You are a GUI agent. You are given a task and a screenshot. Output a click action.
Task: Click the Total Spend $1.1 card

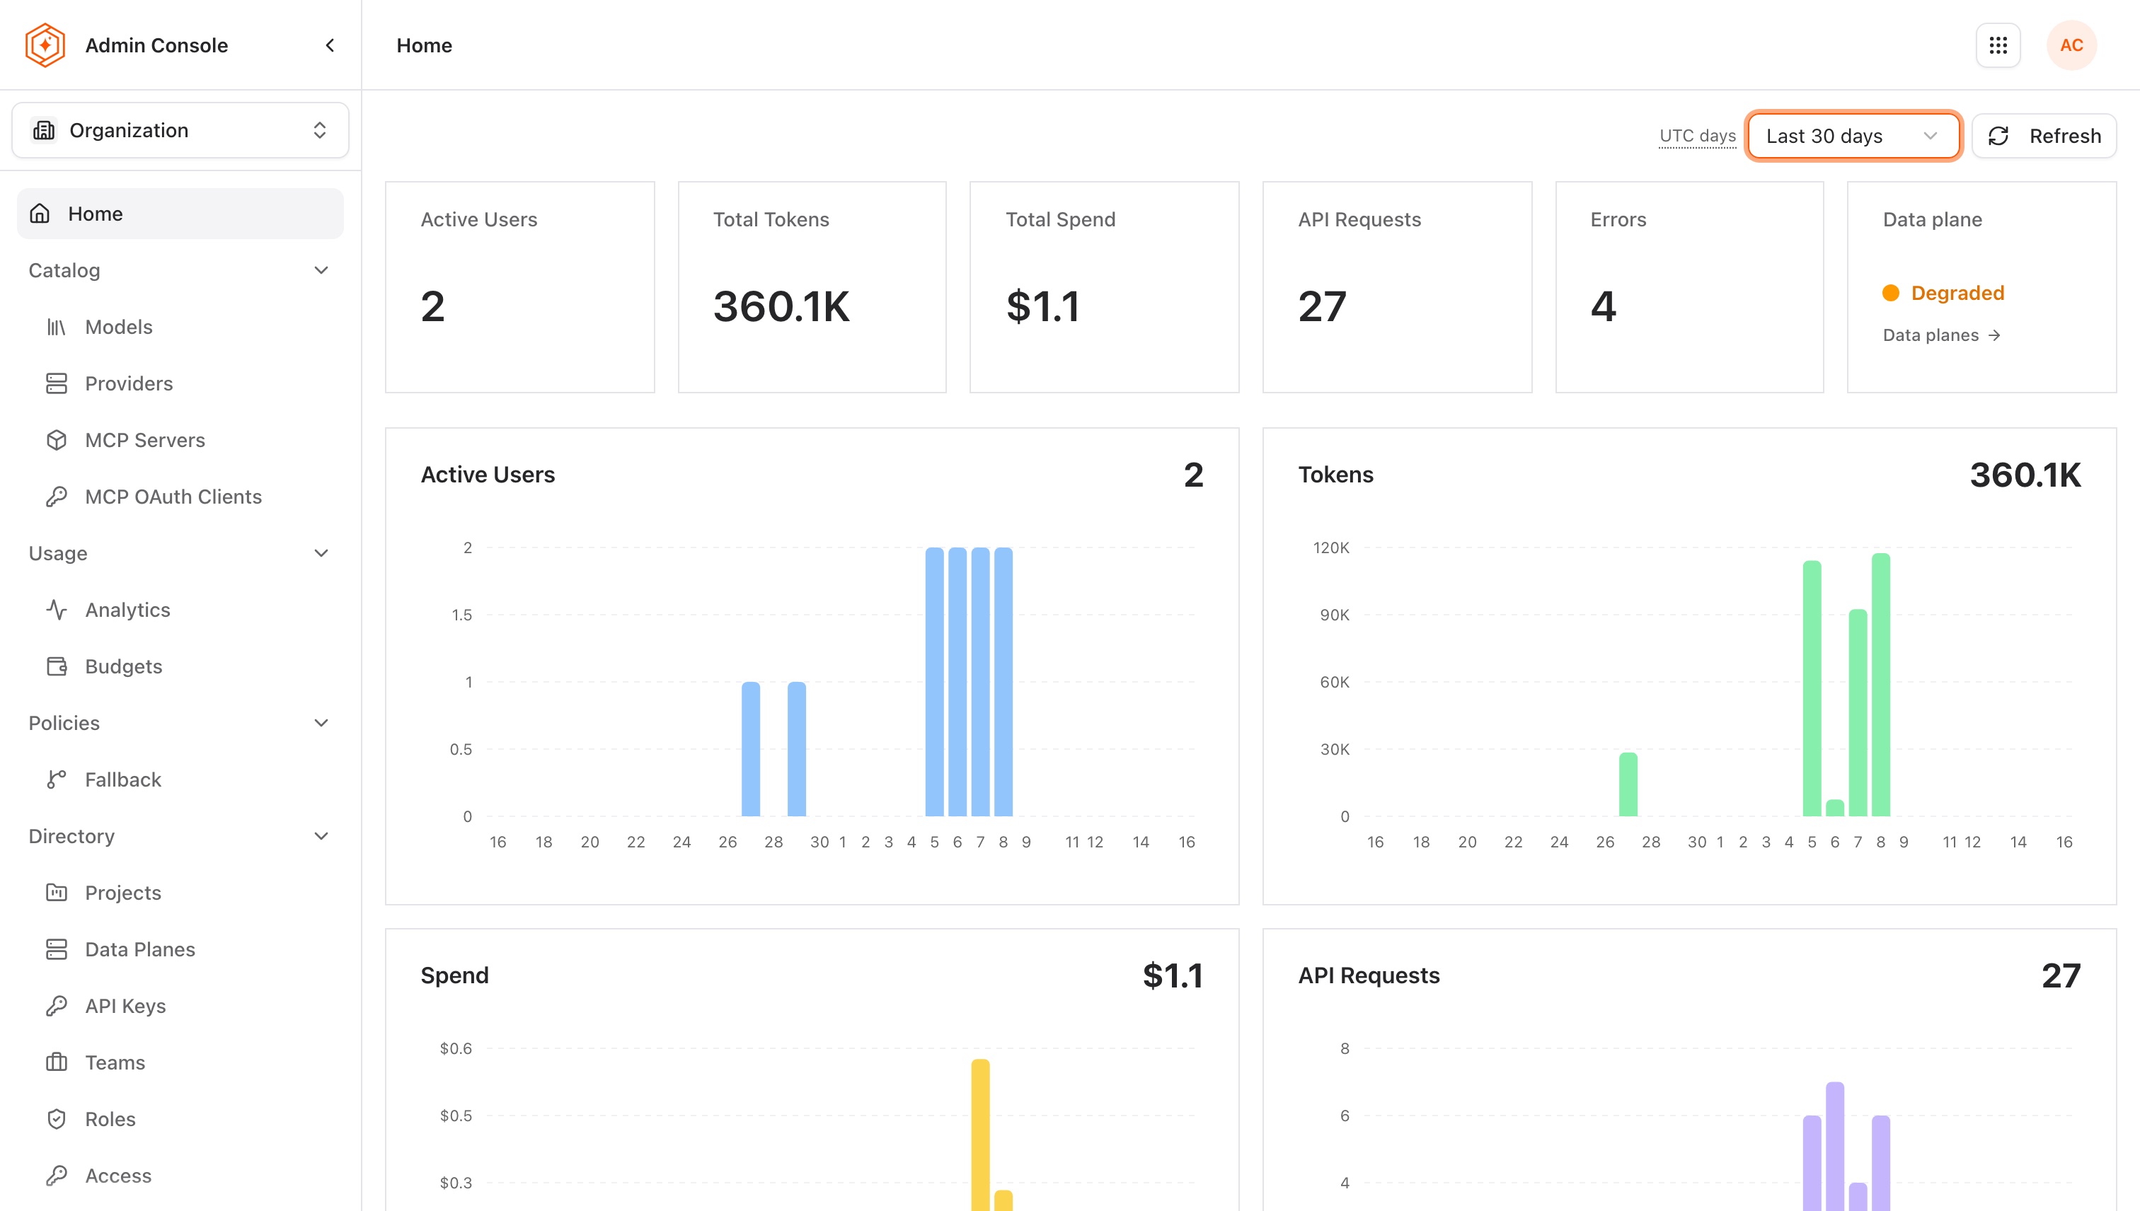coord(1104,287)
